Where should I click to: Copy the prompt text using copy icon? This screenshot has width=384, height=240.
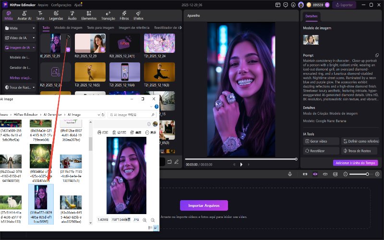(x=377, y=55)
